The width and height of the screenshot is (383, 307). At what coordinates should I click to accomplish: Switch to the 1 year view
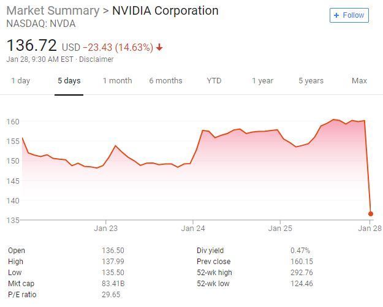tap(262, 81)
